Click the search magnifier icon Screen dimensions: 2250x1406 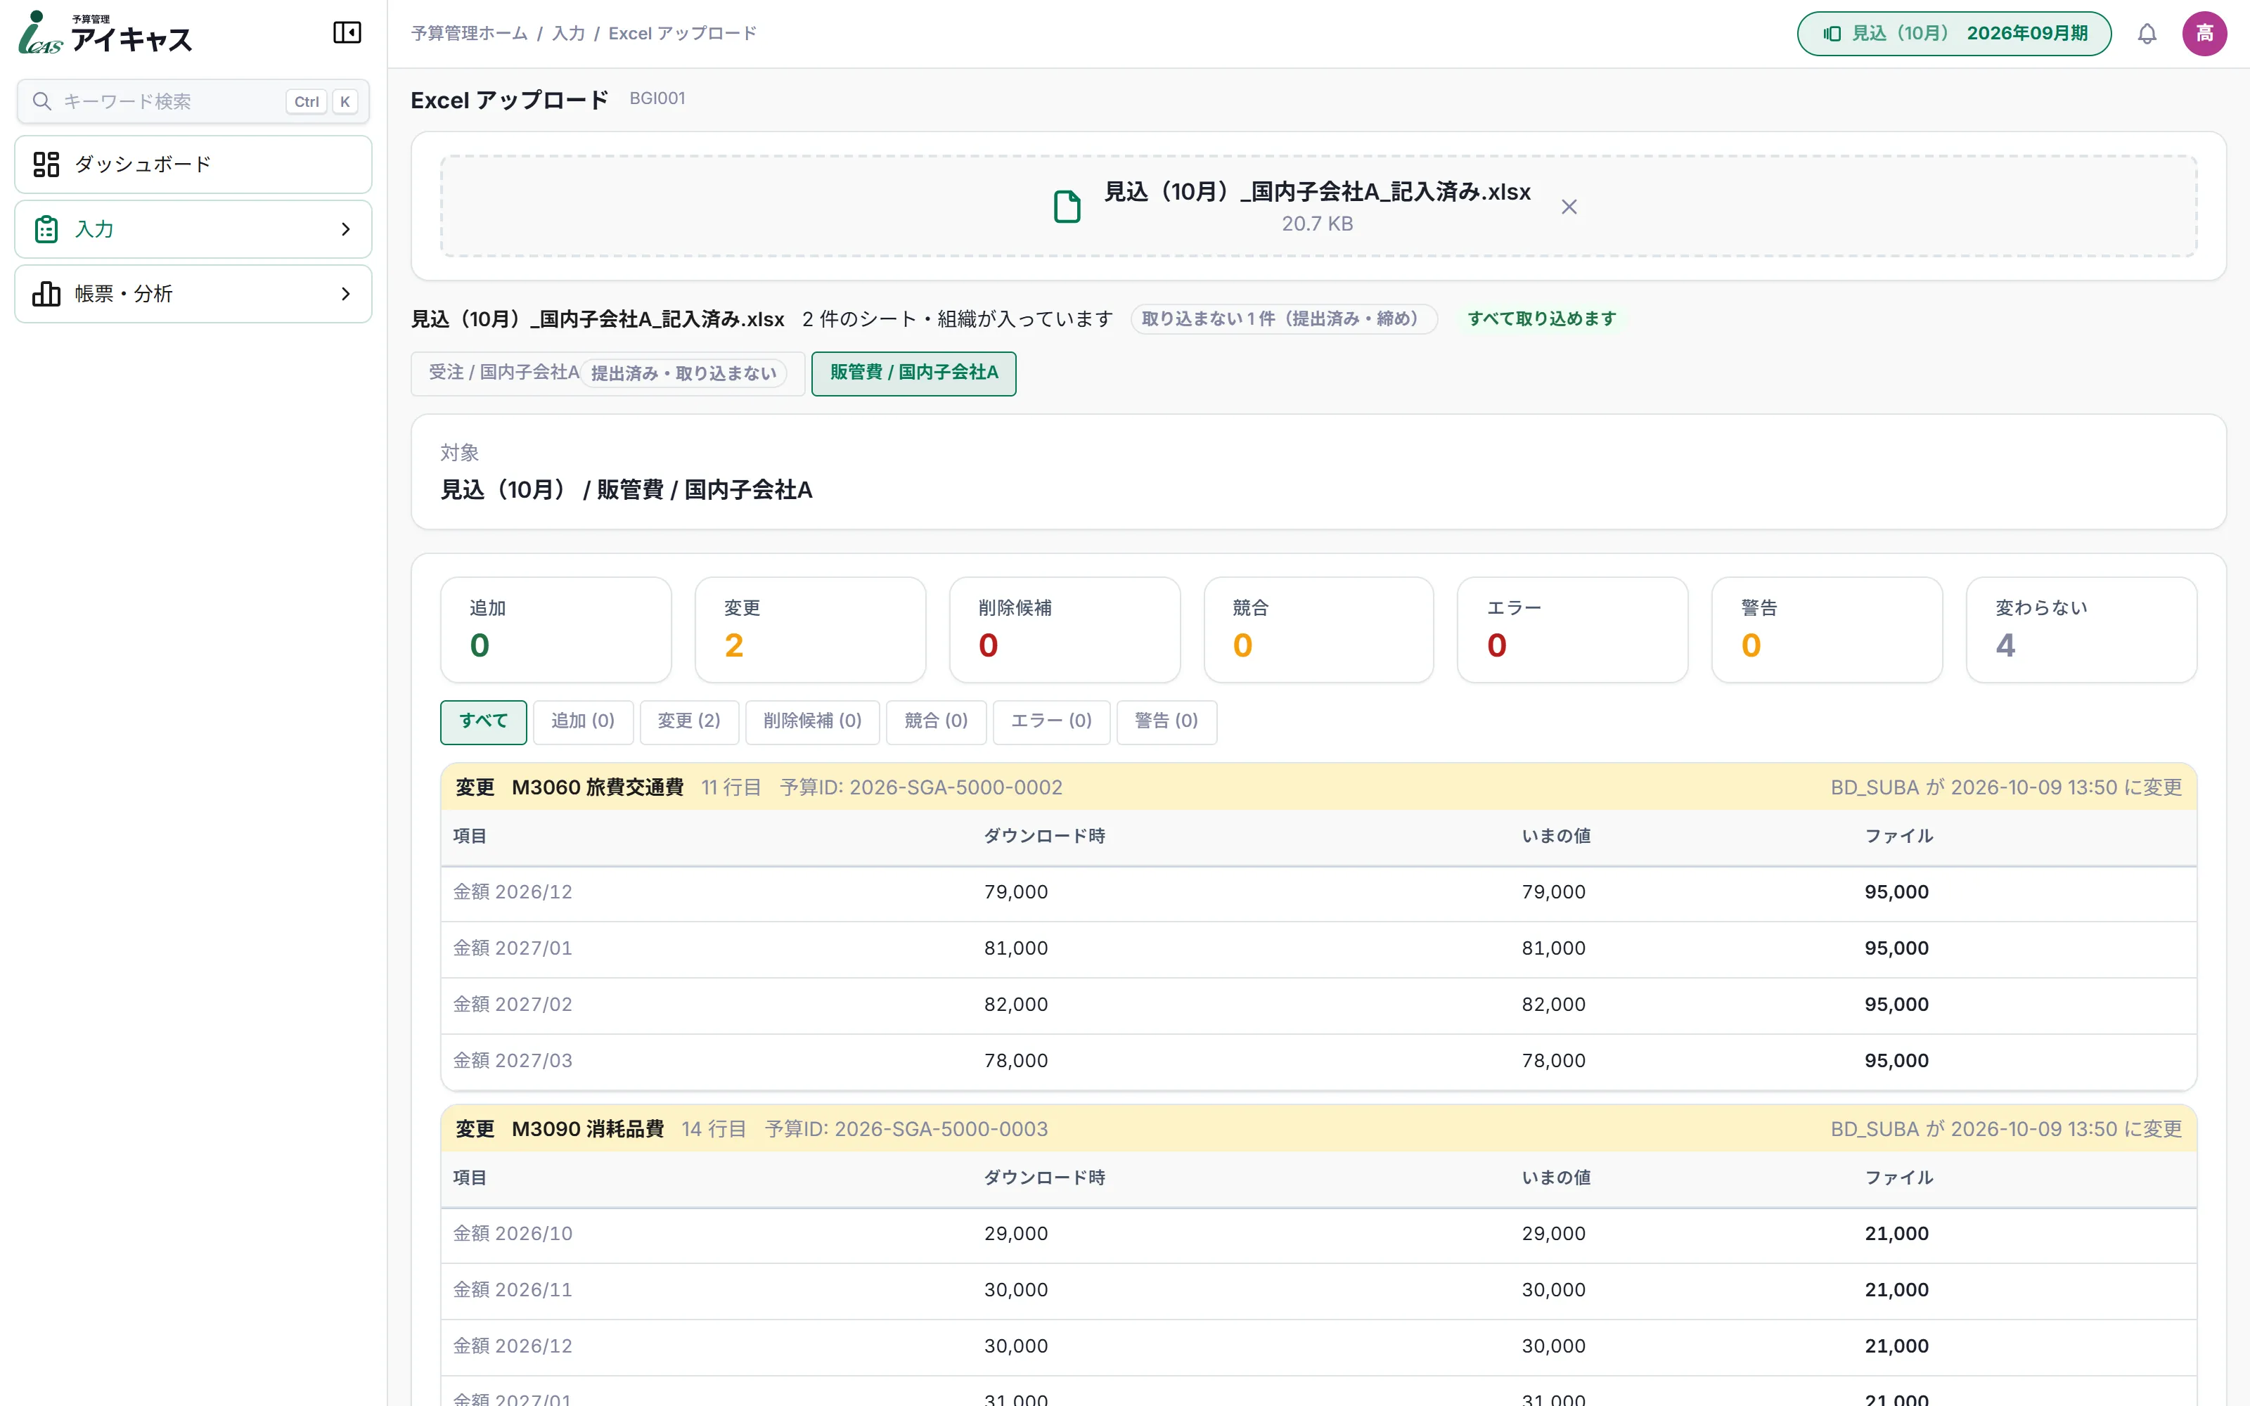pyautogui.click(x=42, y=101)
